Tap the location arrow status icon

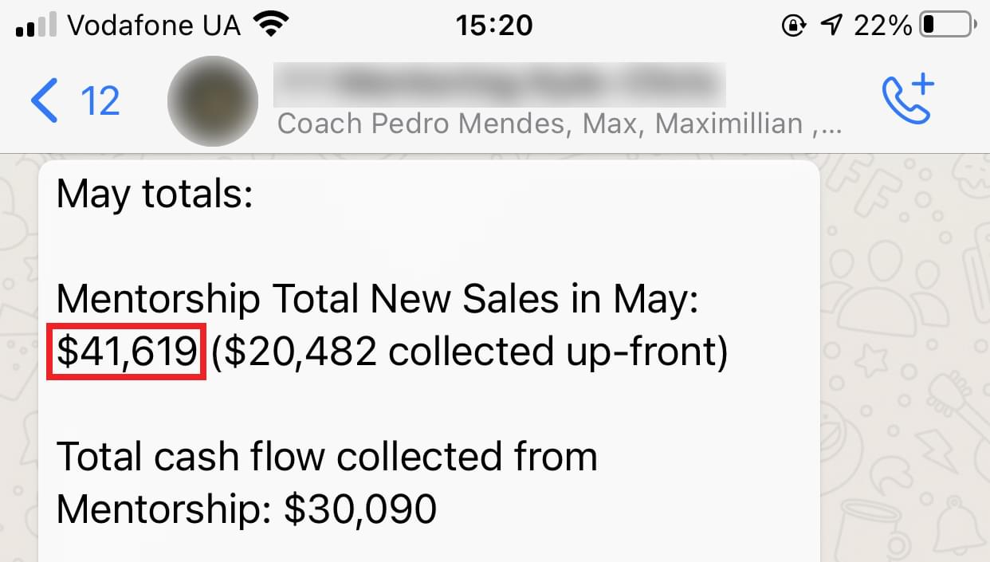(x=831, y=26)
